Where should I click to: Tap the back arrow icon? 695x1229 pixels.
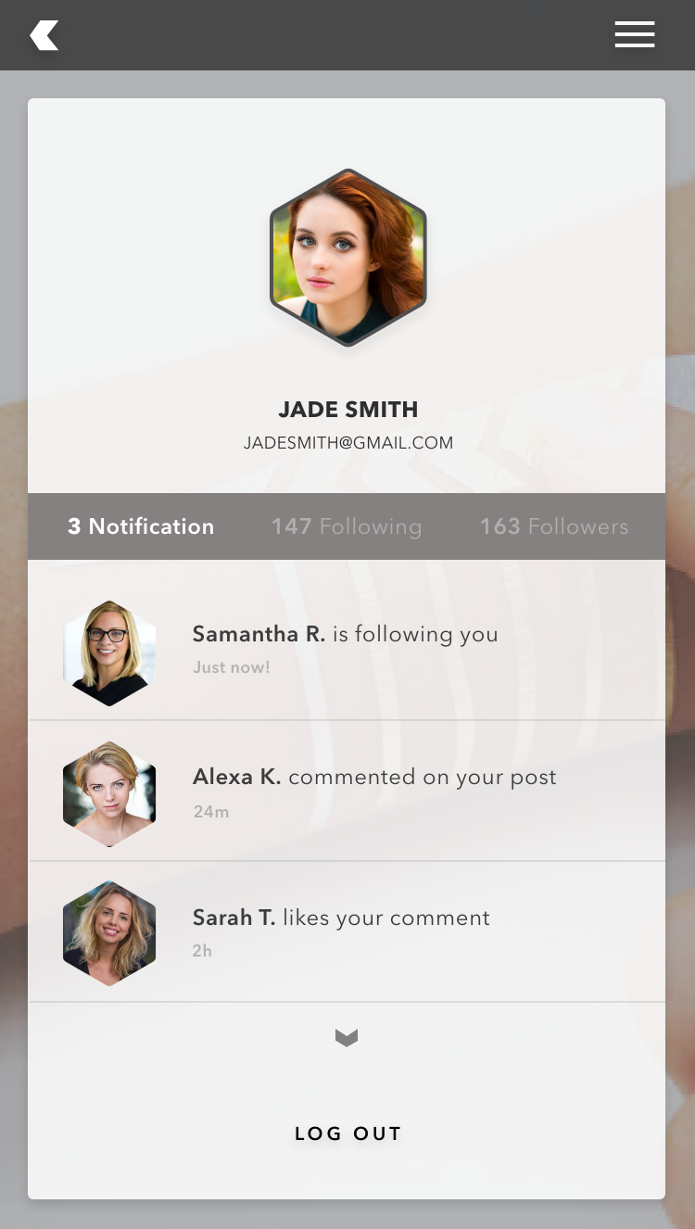44,35
